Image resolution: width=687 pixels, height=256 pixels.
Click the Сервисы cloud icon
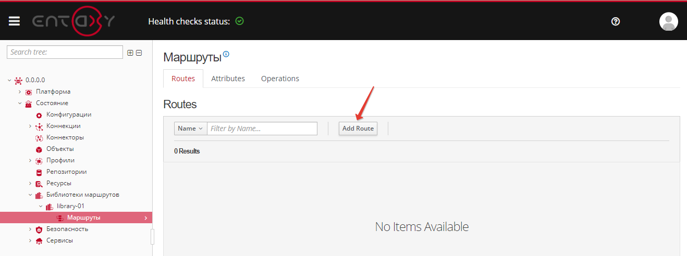point(39,241)
